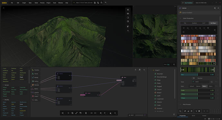Click the save file icon in top toolbar
Image resolution: width=222 pixels, height=120 pixels.
tap(95, 3)
